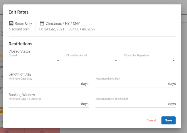Click the Length of Stay label
This screenshot has width=187, height=133.
click(20, 74)
